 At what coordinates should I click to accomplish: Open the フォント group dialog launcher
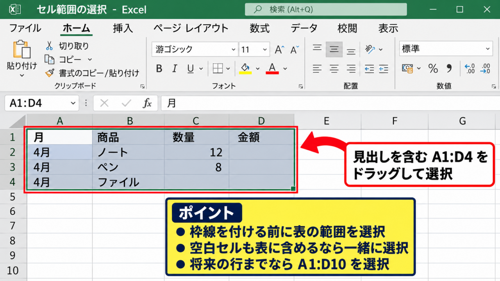301,86
